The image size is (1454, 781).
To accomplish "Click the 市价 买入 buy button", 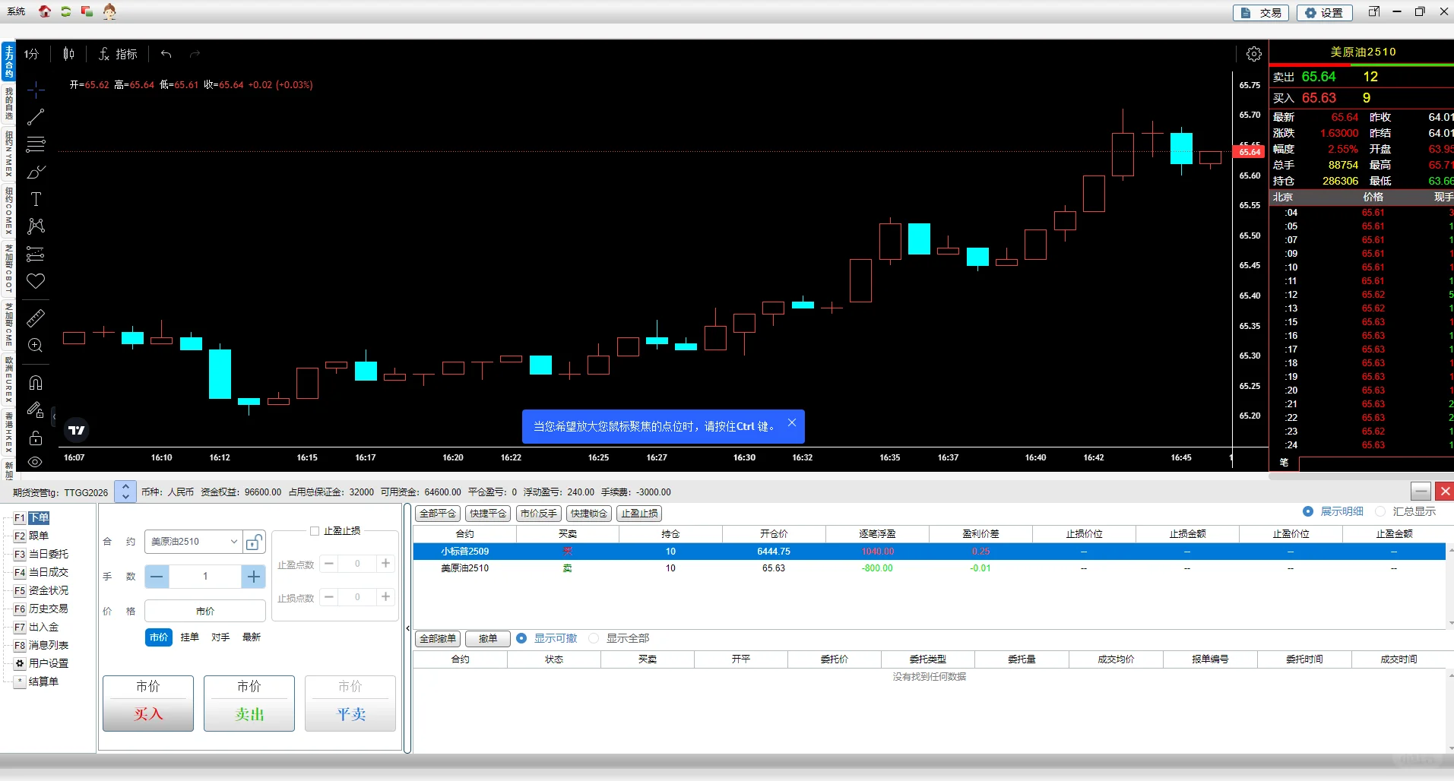I will [148, 704].
